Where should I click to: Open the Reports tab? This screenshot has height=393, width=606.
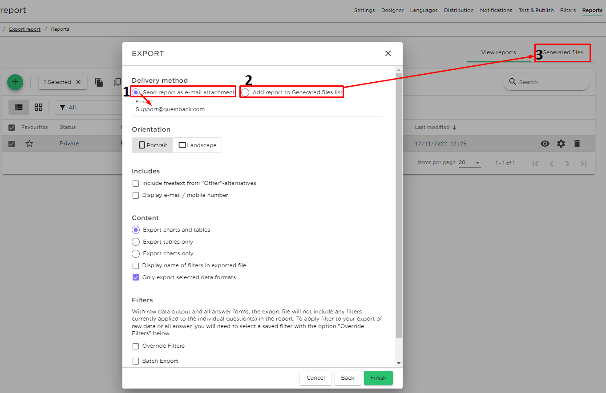tap(592, 10)
